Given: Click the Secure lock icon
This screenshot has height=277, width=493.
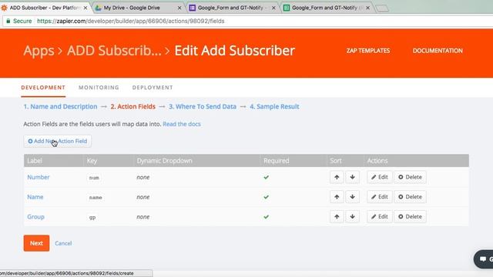Looking at the screenshot, I should point(8,21).
